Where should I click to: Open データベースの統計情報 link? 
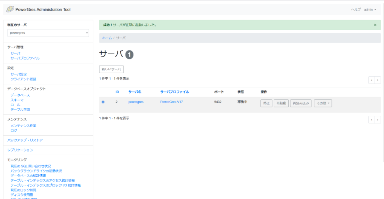pyautogui.click(x=28, y=175)
